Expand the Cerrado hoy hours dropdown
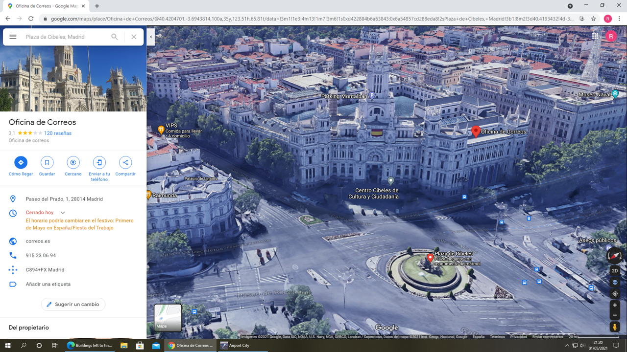Image resolution: width=627 pixels, height=352 pixels. click(x=63, y=213)
